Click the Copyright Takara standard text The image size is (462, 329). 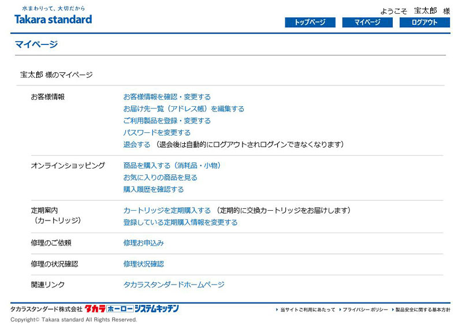click(x=74, y=320)
